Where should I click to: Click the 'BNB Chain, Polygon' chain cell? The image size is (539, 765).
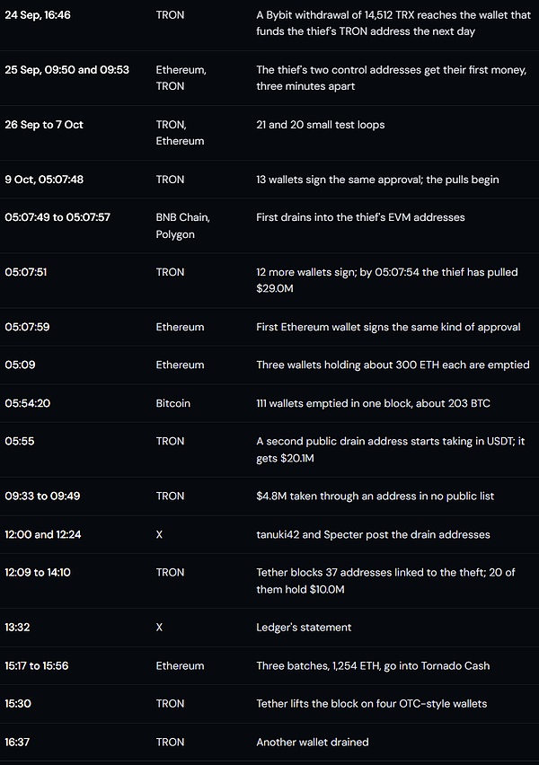182,226
